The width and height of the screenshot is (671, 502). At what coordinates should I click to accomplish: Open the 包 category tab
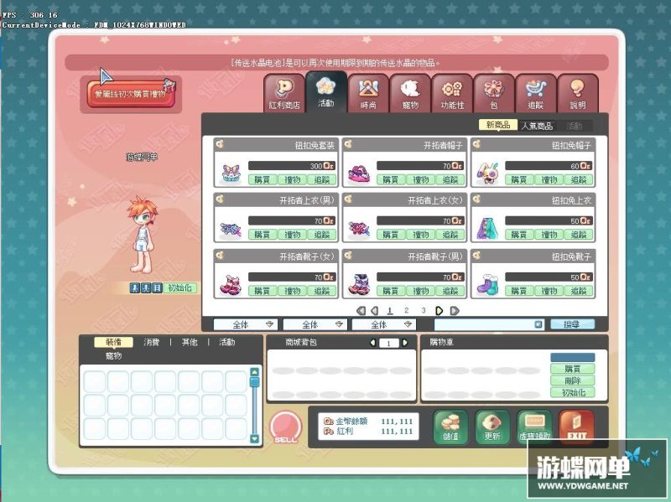point(494,93)
